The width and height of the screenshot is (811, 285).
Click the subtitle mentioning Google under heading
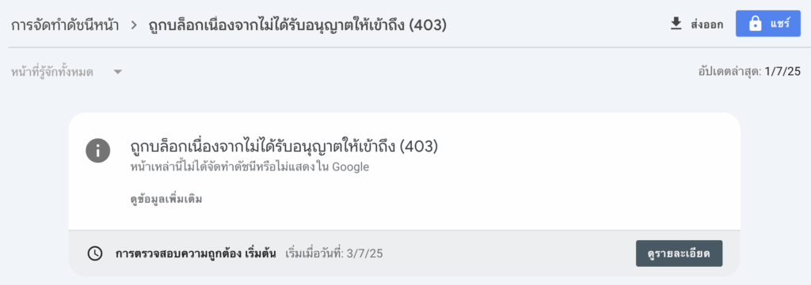tap(249, 167)
